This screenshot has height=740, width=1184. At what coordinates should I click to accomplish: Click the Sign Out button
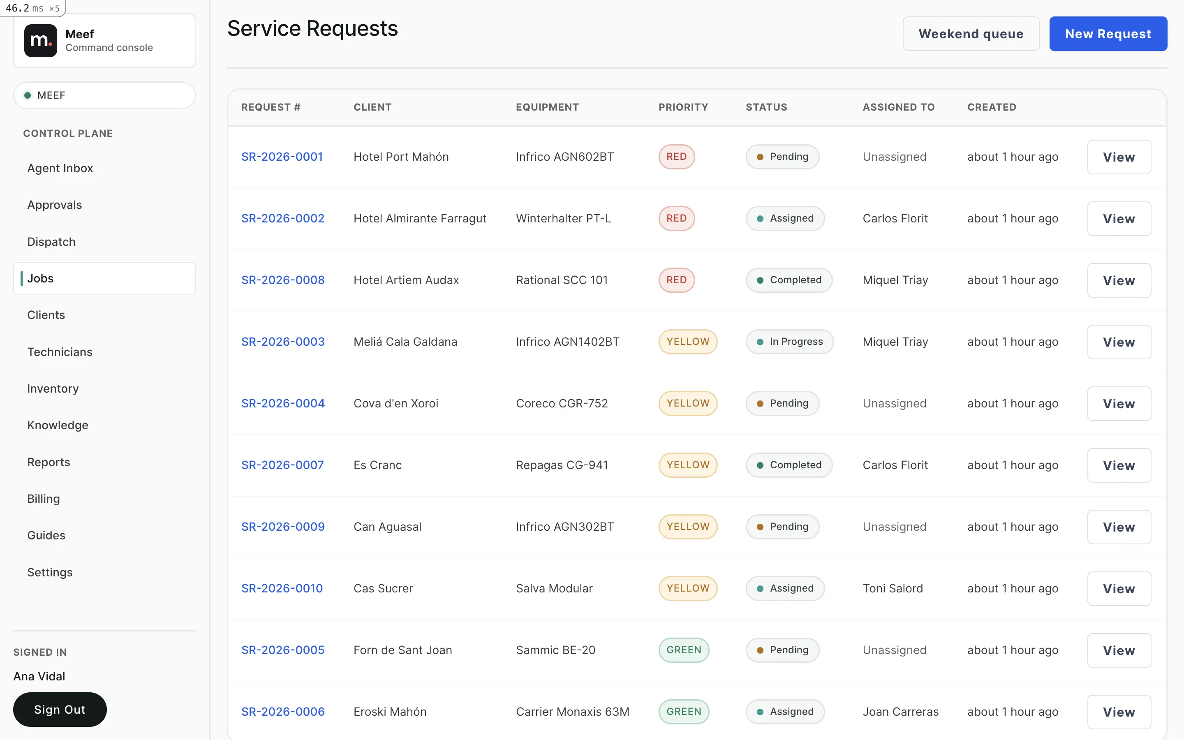point(60,709)
